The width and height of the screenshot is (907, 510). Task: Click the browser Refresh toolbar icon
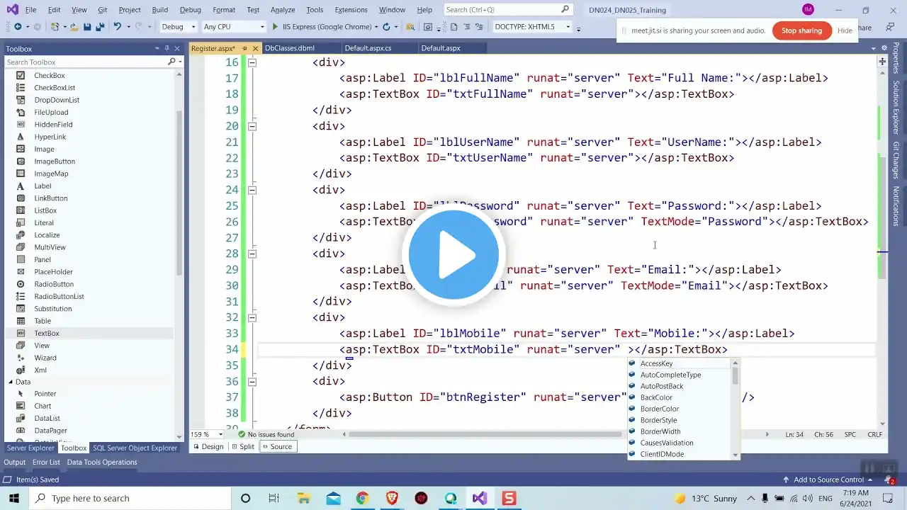pos(386,27)
